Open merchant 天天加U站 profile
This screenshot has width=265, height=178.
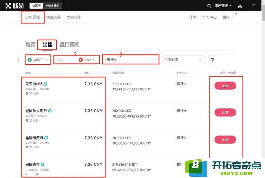pos(34,84)
